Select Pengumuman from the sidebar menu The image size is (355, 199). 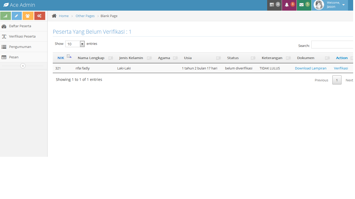click(20, 47)
